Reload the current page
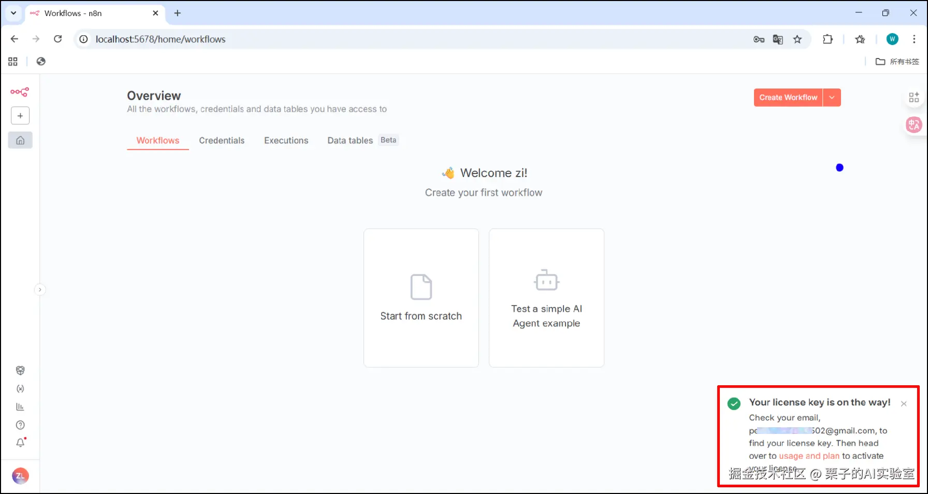 (x=58, y=39)
